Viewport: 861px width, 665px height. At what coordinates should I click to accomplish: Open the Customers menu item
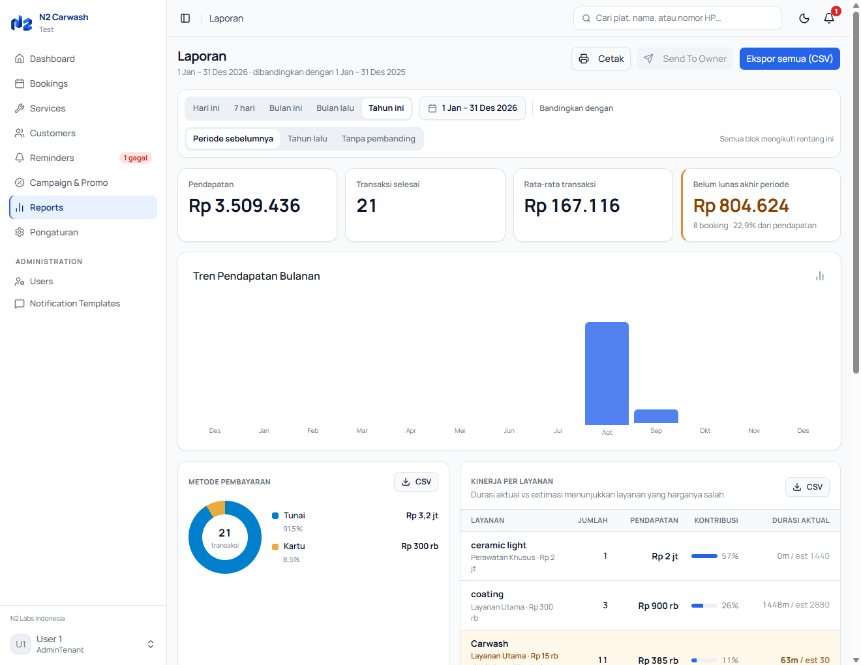click(83, 133)
